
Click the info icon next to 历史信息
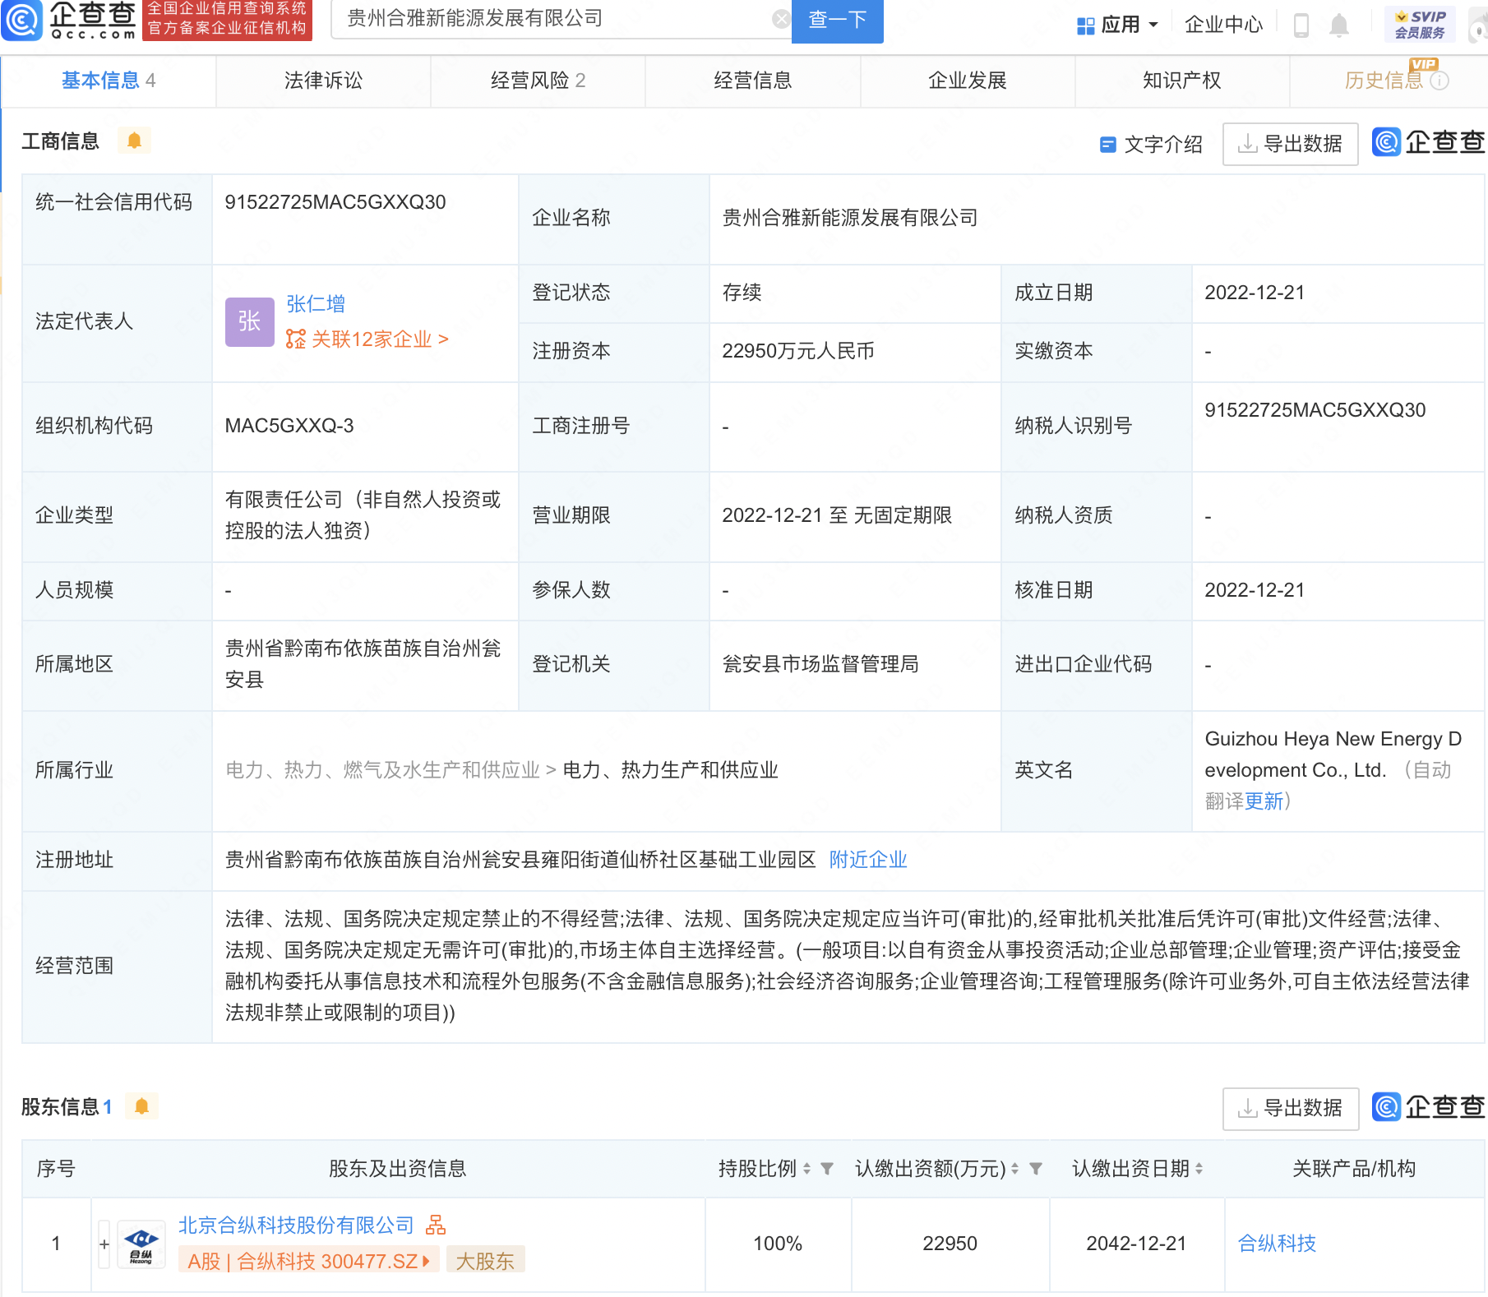(1439, 81)
